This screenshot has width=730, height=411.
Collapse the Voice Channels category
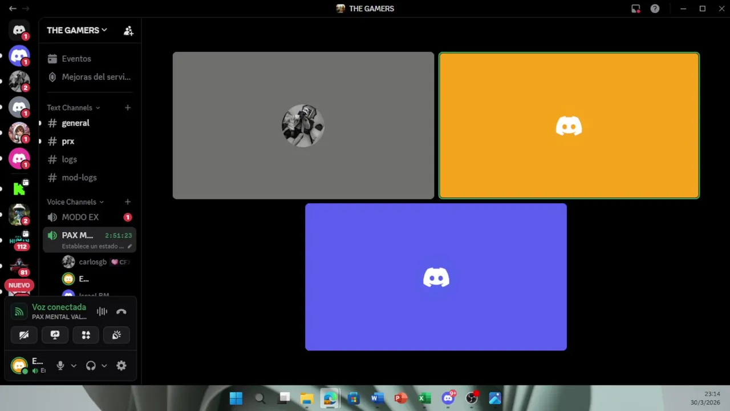[75, 202]
